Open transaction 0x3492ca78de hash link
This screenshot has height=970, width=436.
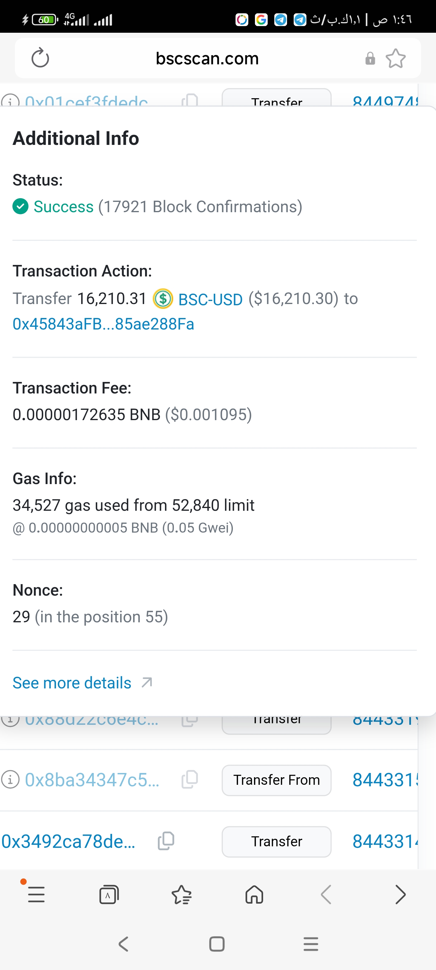68,841
